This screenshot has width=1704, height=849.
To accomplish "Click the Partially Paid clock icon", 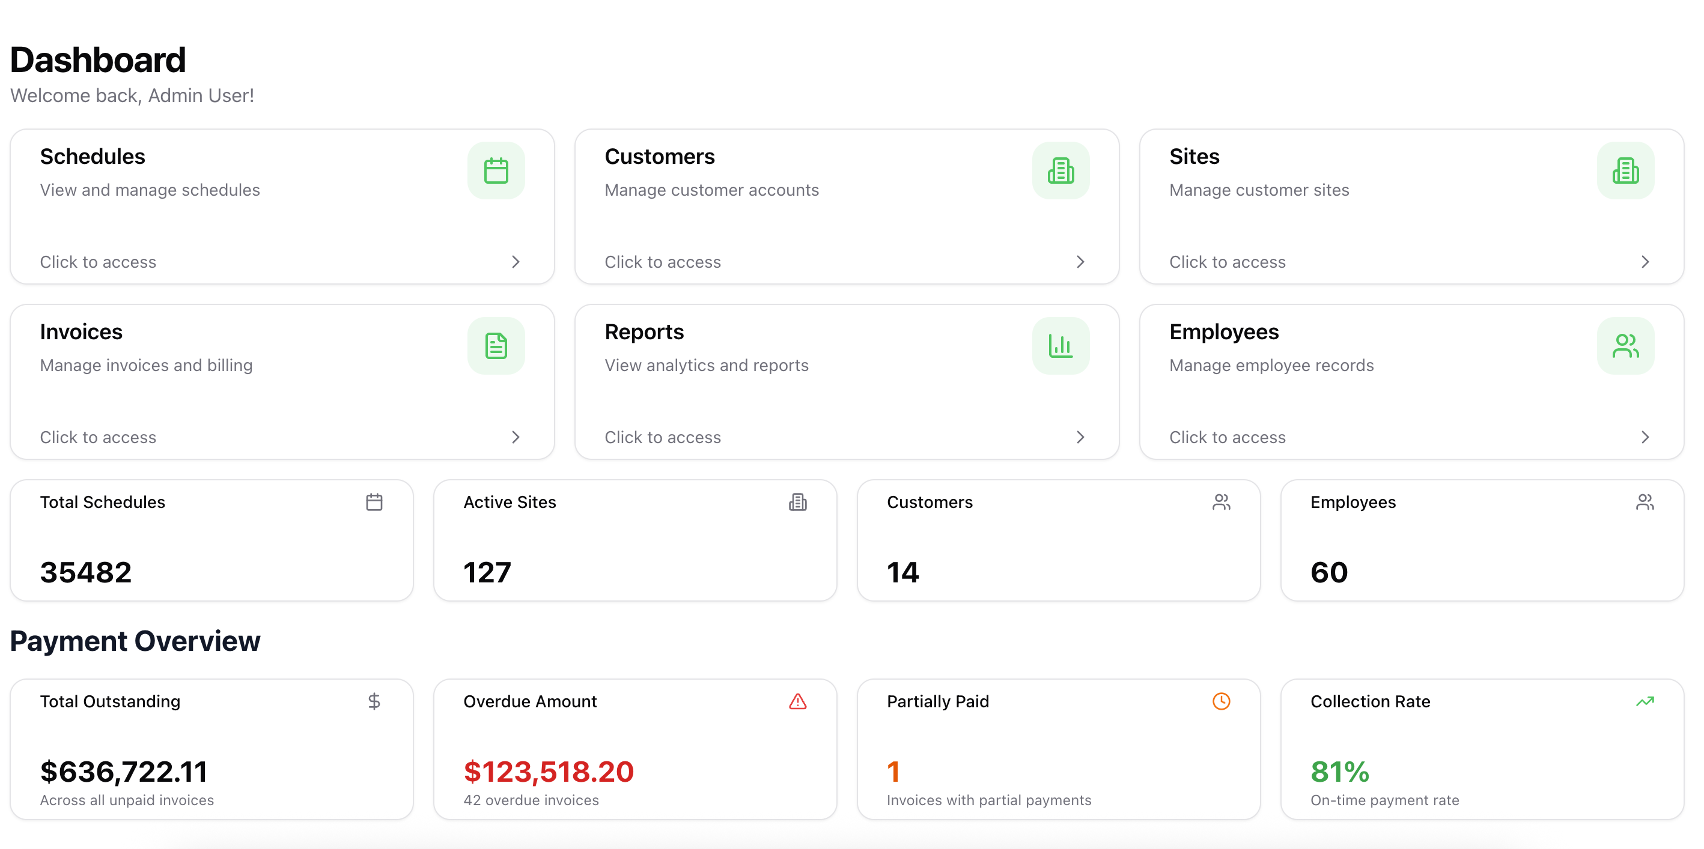I will click(x=1220, y=701).
